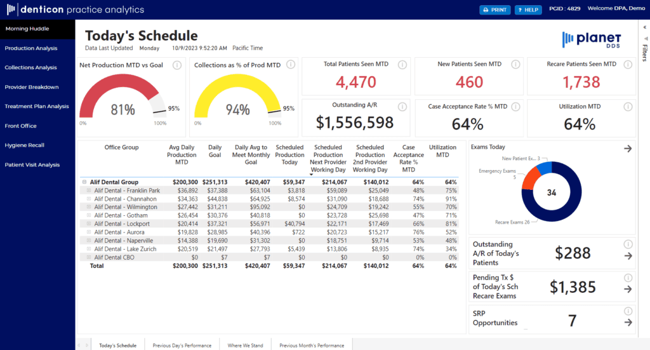The height and width of the screenshot is (350, 650).
Task: Collapse the Alif Dental Group row
Action: tap(84, 182)
